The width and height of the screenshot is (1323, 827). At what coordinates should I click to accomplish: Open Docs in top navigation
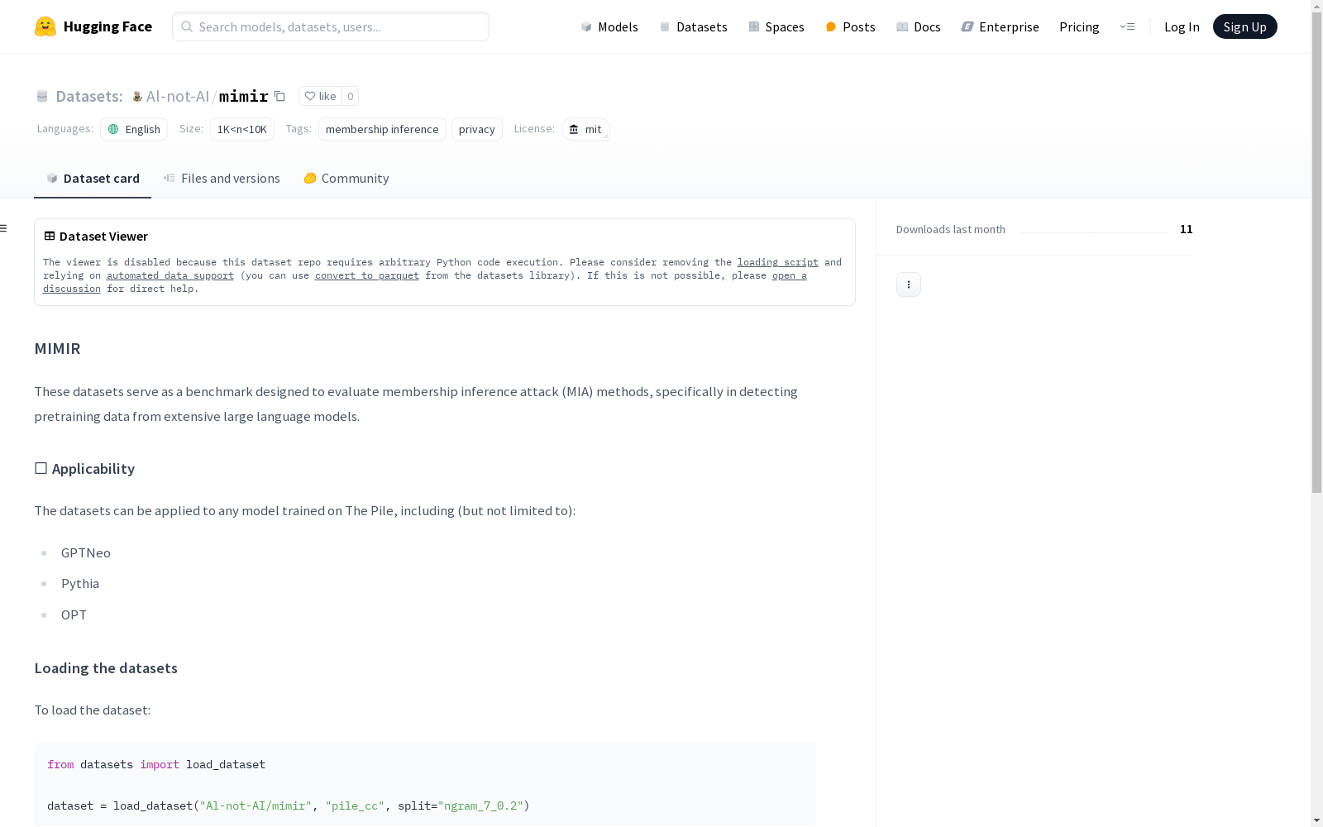point(919,26)
